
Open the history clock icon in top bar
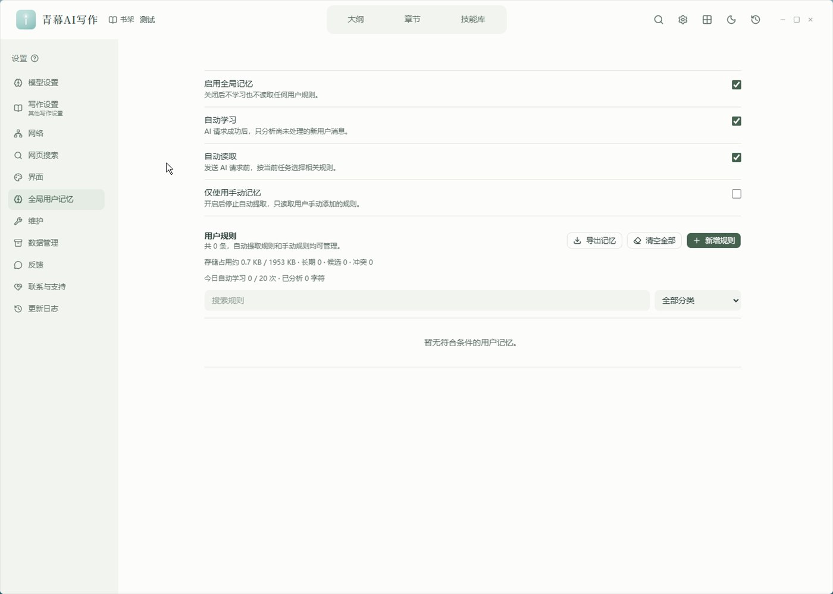pos(756,20)
